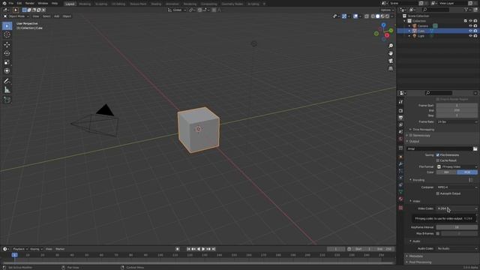Toggle Stereoscopy checkbox

pos(411,135)
